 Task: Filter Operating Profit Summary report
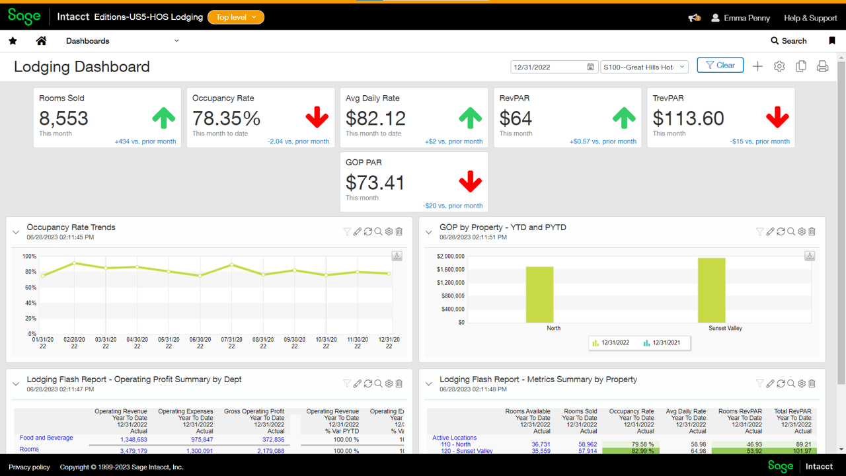[x=347, y=383]
